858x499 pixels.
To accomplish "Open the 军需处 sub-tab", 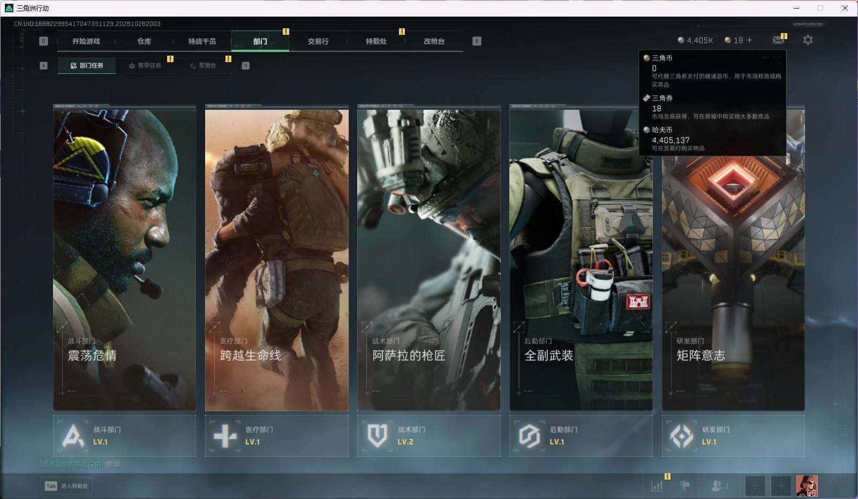I will pos(203,65).
